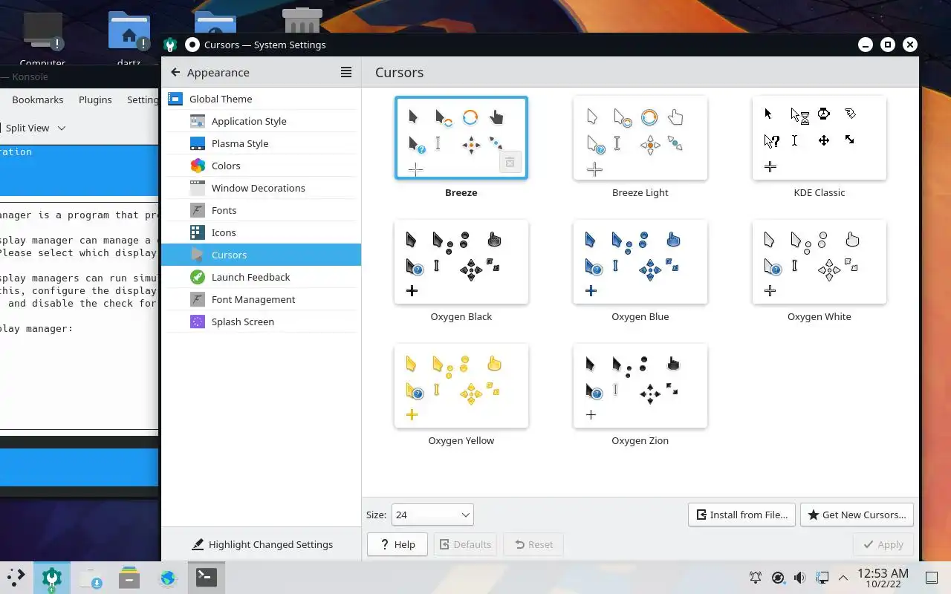The height and width of the screenshot is (594, 951).
Task: Click System Settings taskbar icon
Action: 51,577
